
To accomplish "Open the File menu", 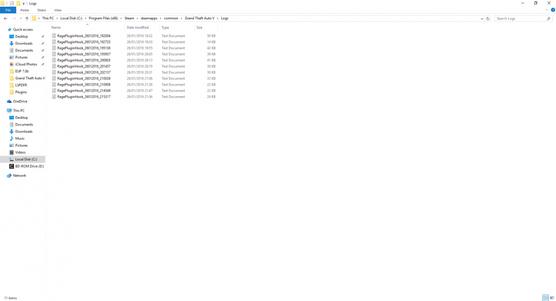I will pos(8,10).
